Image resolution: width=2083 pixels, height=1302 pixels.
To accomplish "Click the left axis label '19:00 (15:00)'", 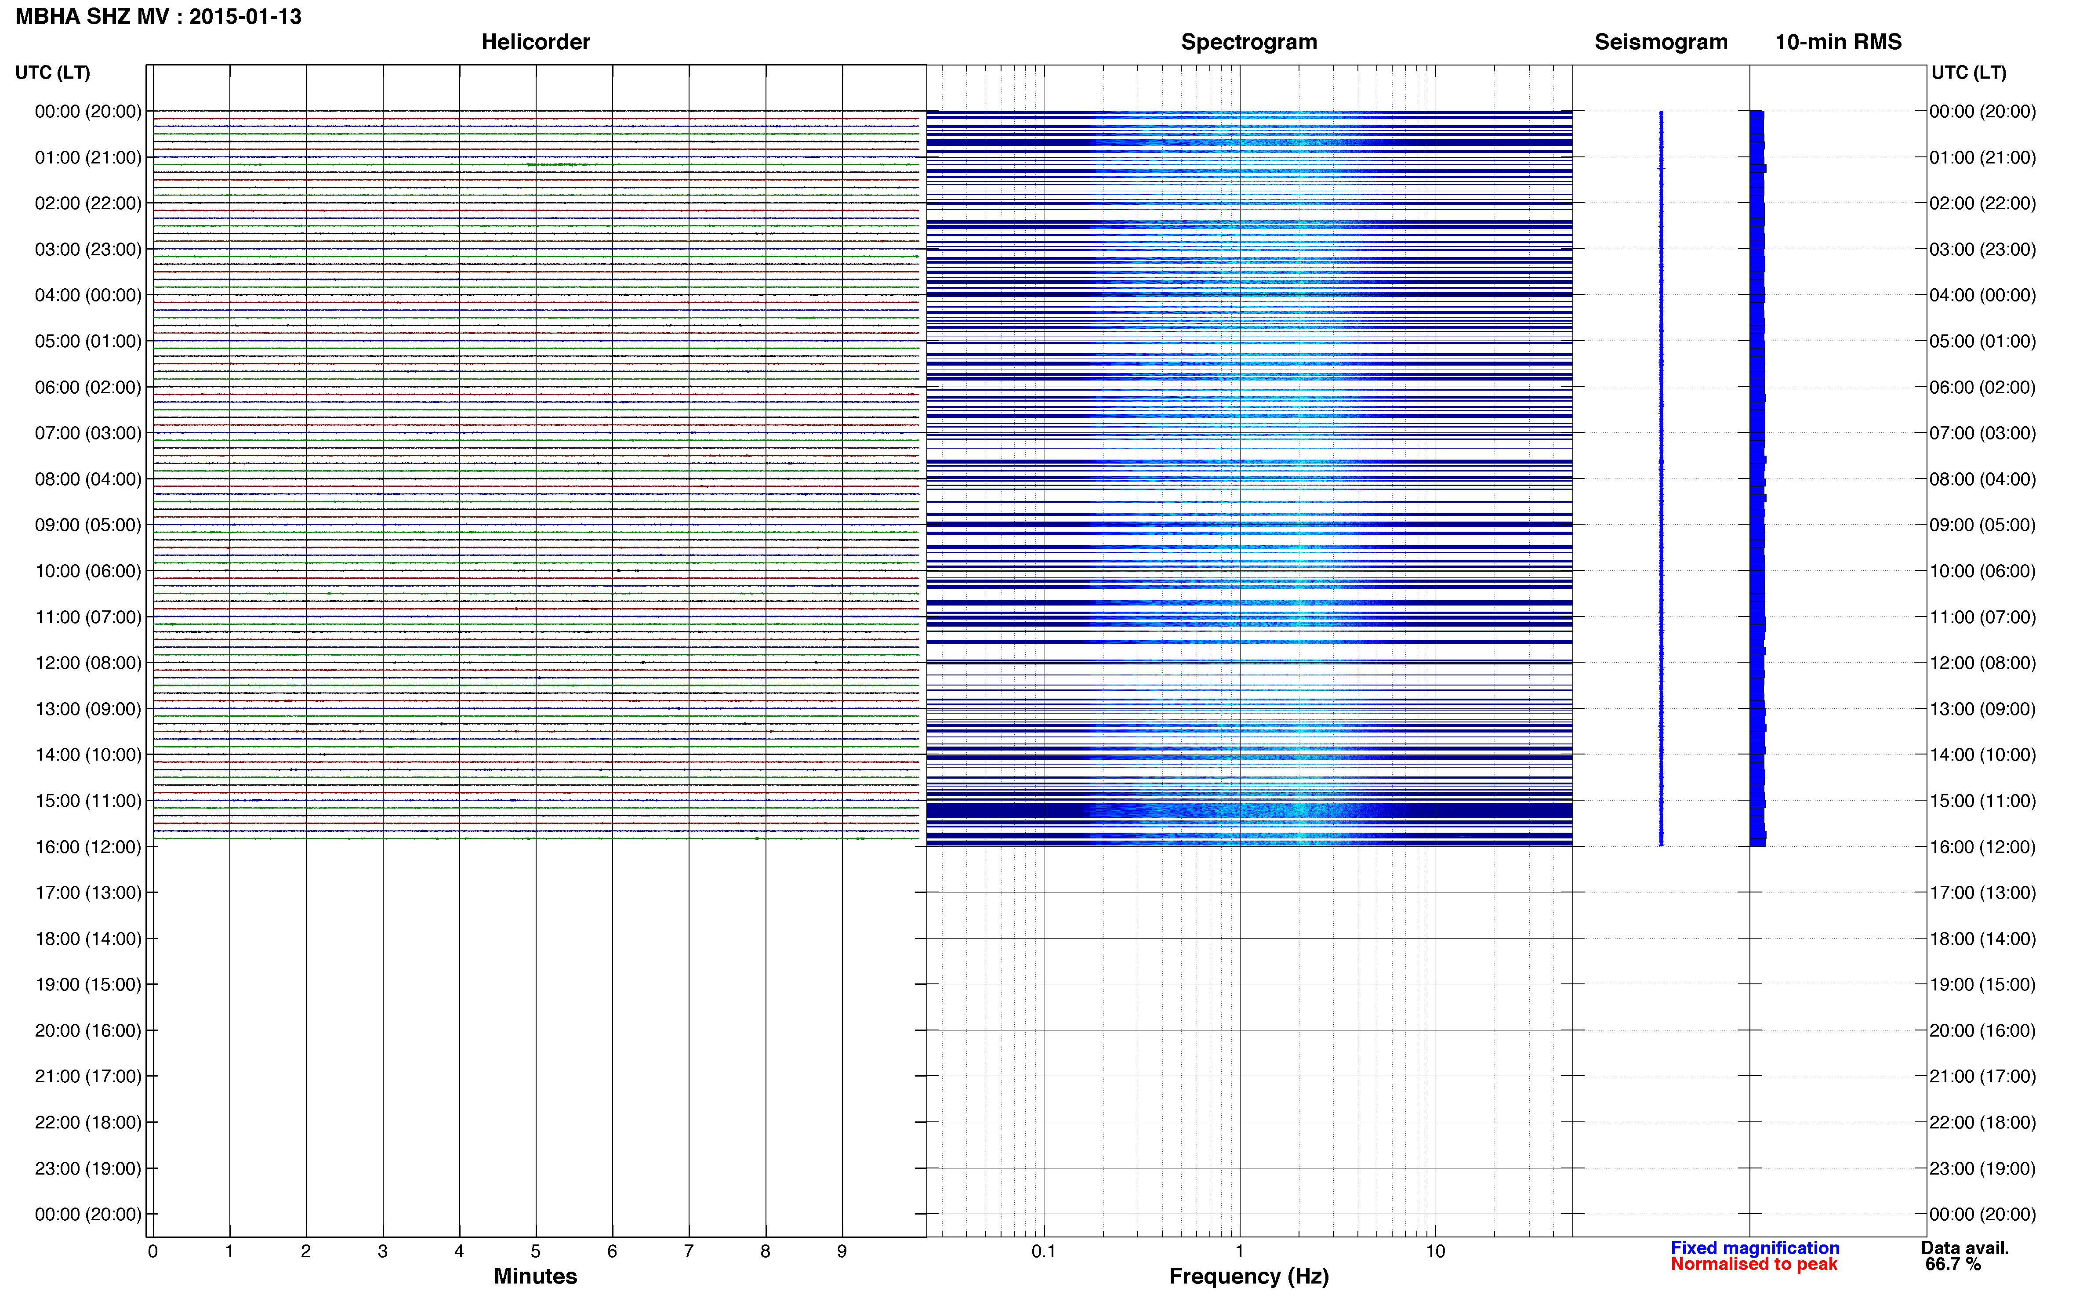I will [88, 984].
